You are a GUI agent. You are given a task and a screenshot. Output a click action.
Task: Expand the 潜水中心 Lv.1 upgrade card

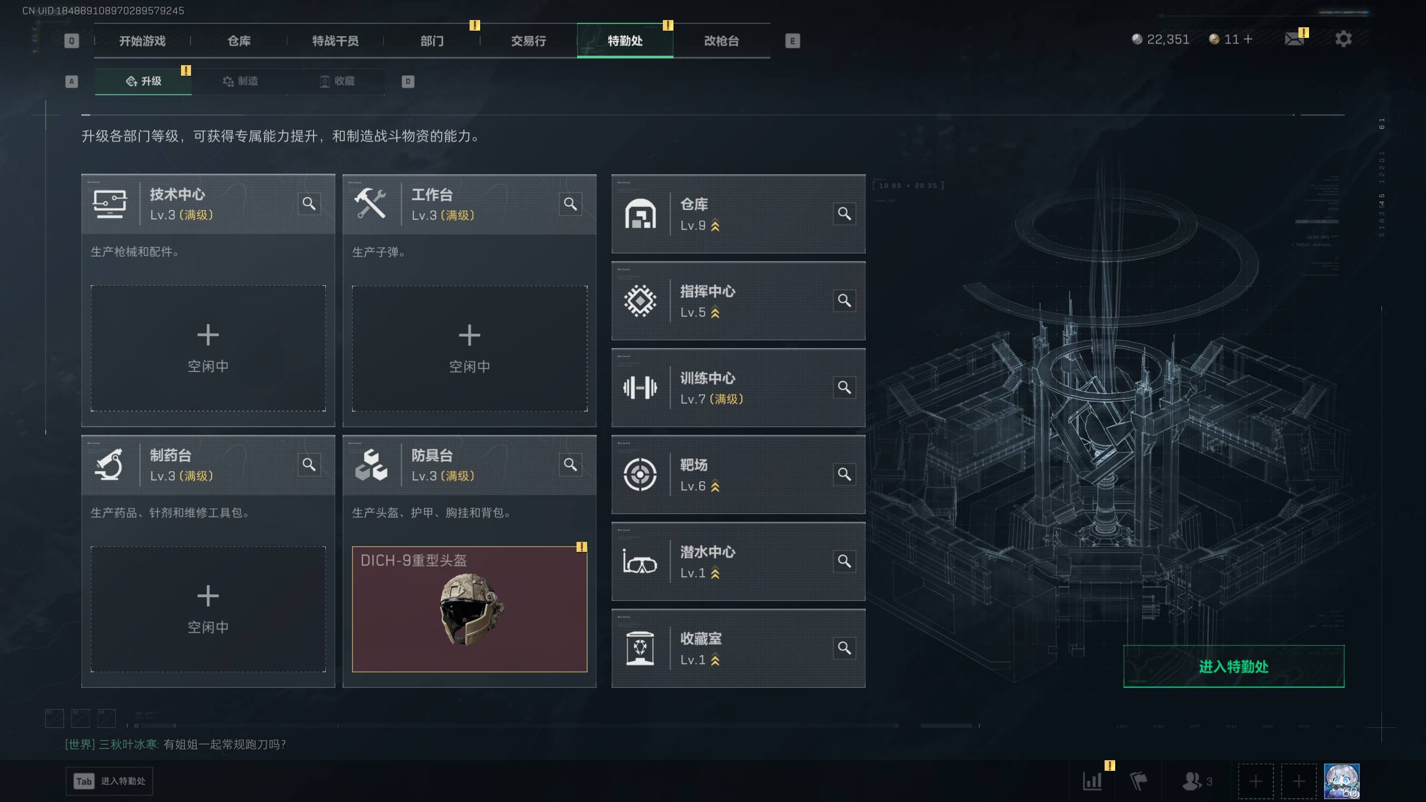coord(738,561)
